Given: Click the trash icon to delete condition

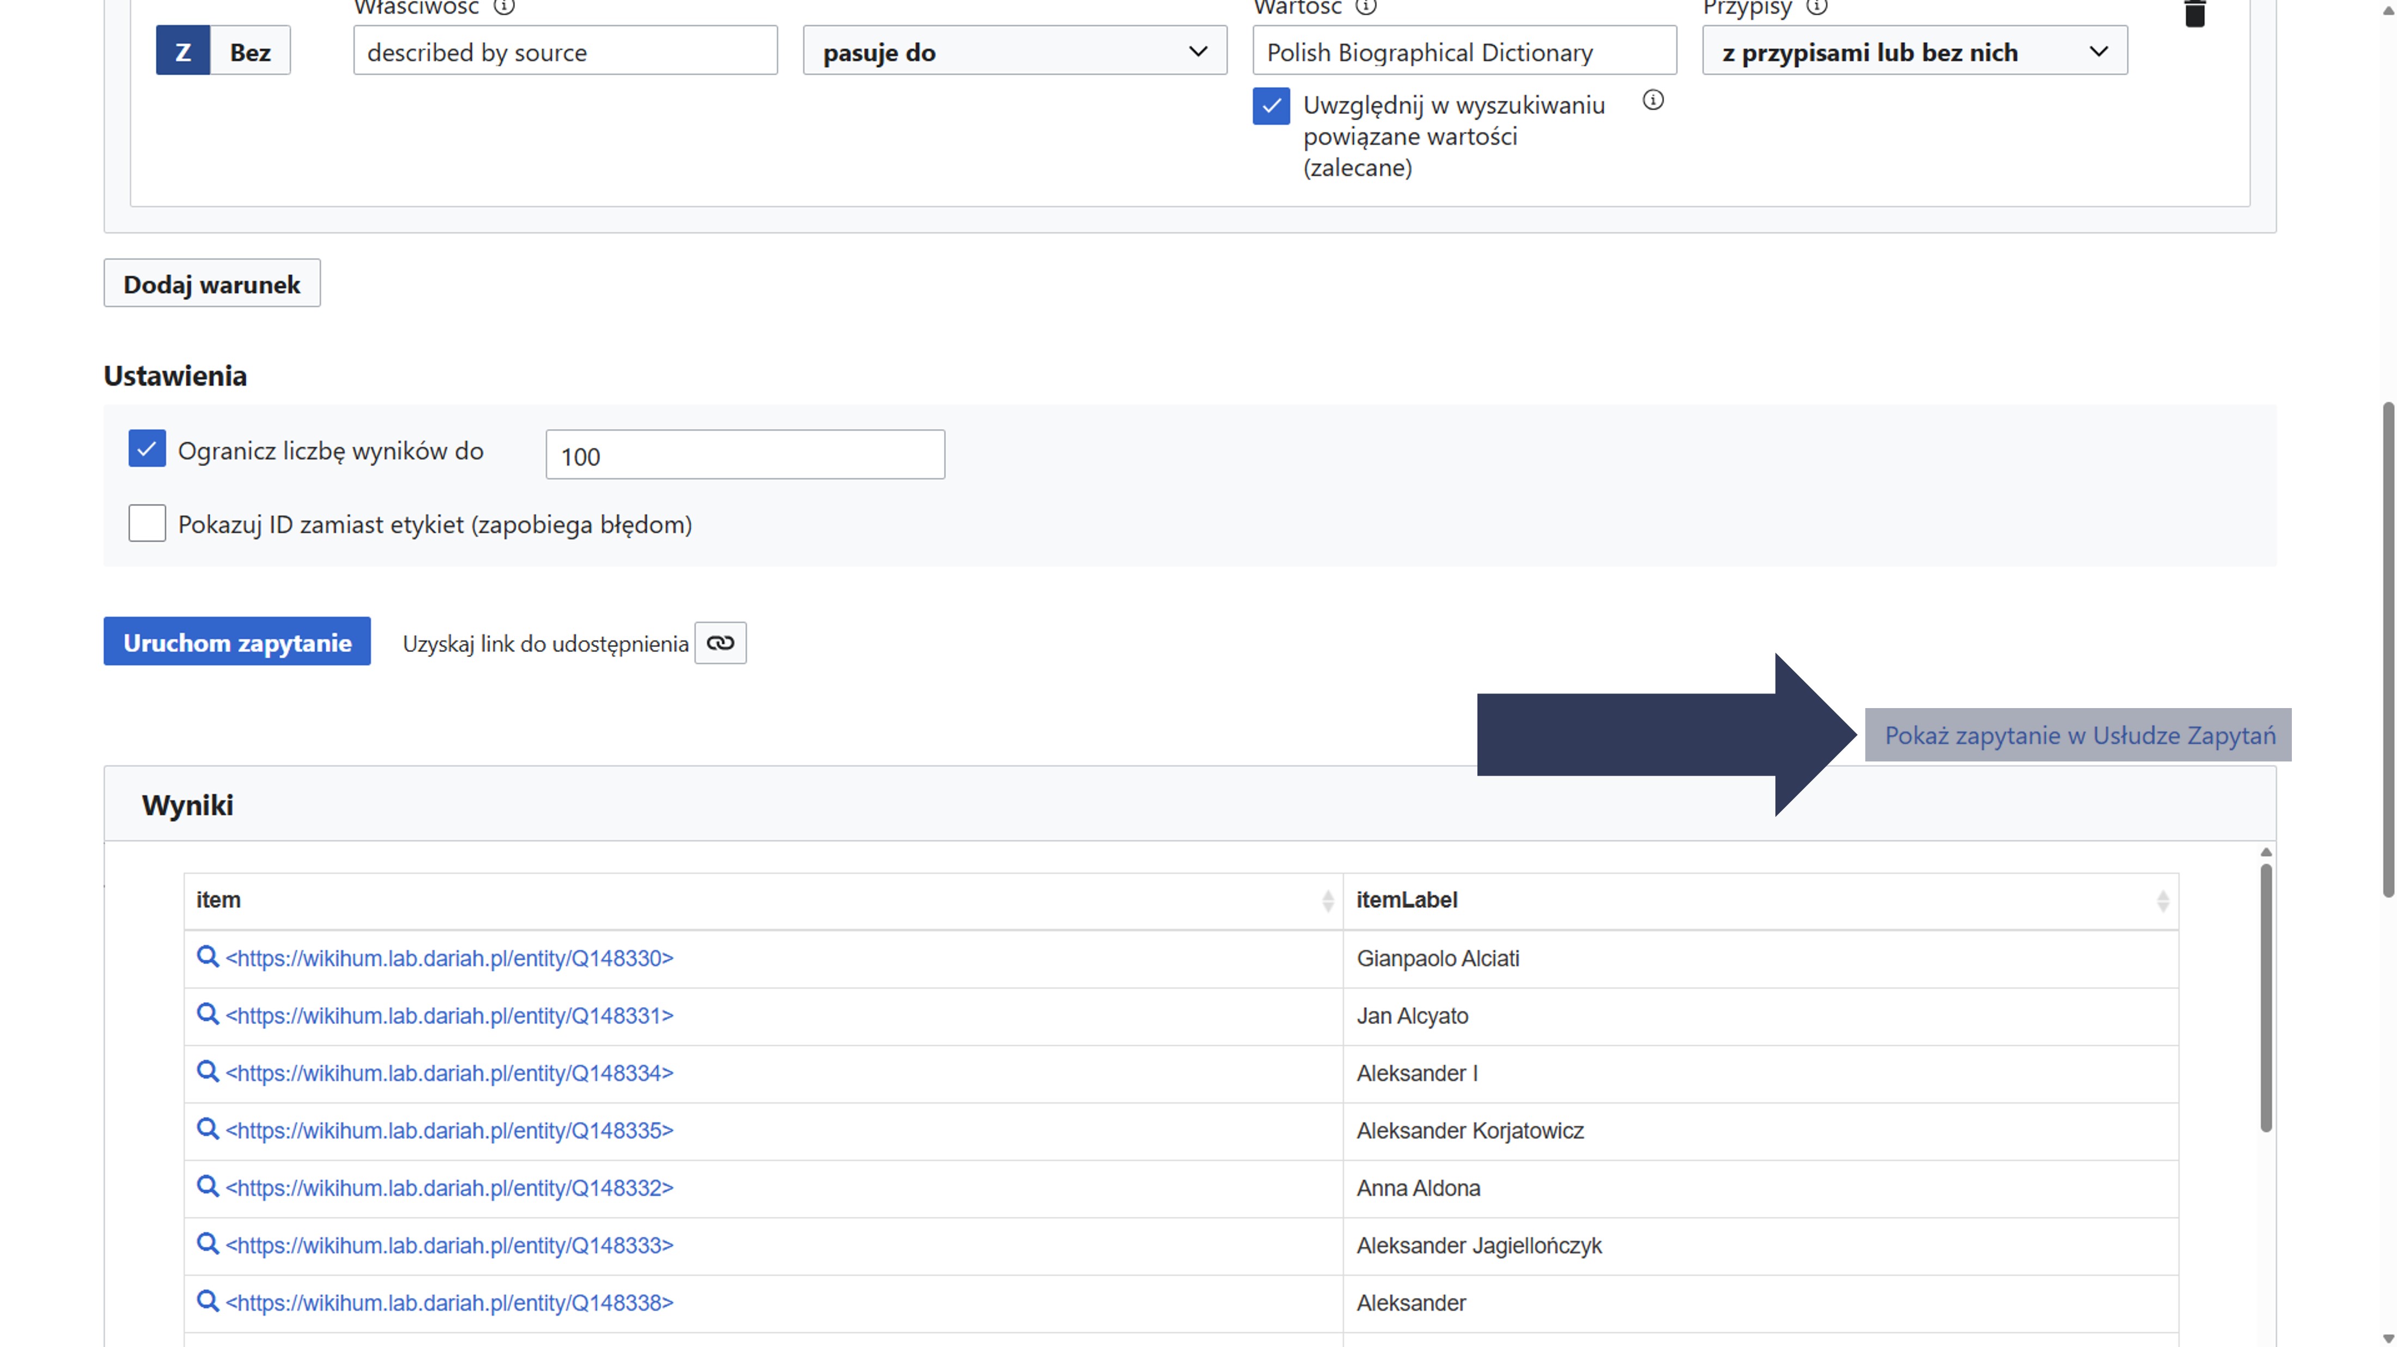Looking at the screenshot, I should point(2194,15).
